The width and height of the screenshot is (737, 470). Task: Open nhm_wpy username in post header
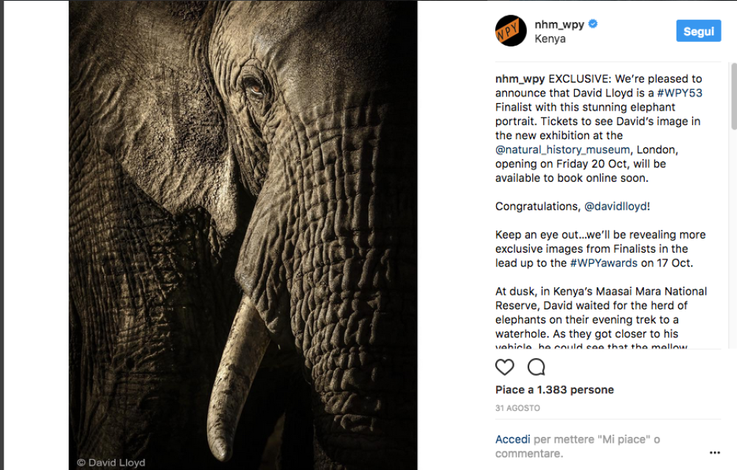[x=559, y=24]
